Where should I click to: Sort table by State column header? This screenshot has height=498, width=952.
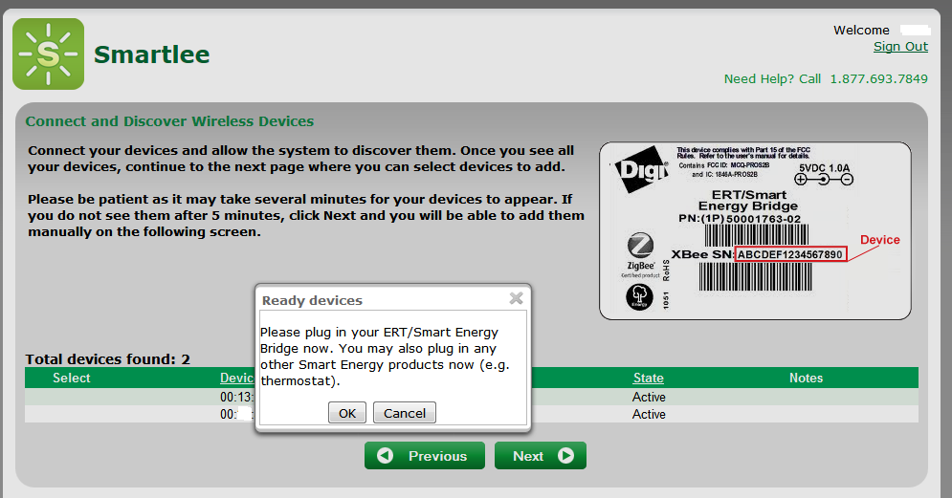click(648, 378)
